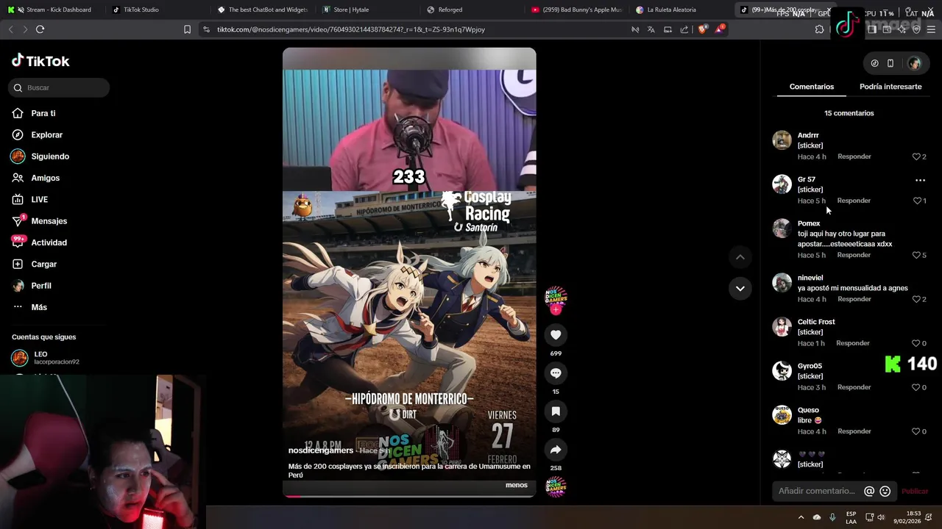Screen dimensions: 942x529
Task: Reply to Pomex's comment
Action: pos(854,255)
